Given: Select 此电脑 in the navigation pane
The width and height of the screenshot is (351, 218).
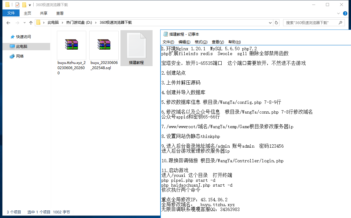Looking at the screenshot, I should [x=22, y=47].
